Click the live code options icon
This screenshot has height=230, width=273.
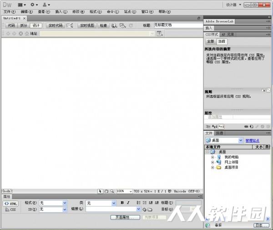(x=70, y=26)
